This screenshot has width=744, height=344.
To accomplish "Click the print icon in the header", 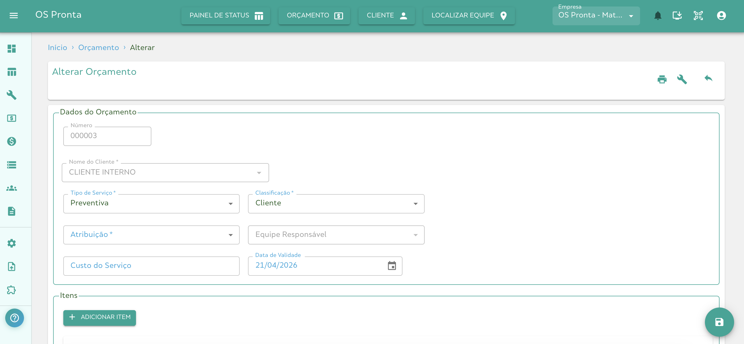I will pos(662,79).
